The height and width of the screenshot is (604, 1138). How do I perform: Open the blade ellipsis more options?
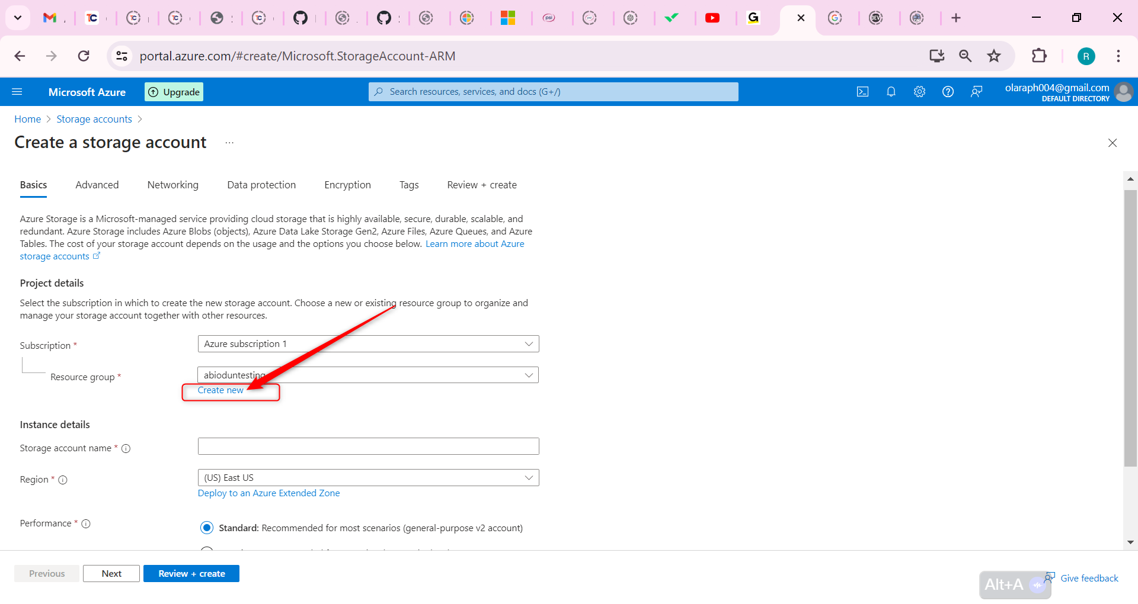click(229, 143)
